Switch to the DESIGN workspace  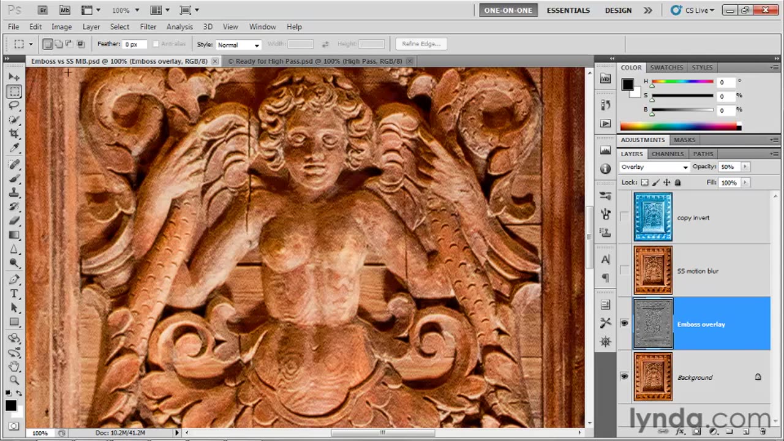[618, 10]
